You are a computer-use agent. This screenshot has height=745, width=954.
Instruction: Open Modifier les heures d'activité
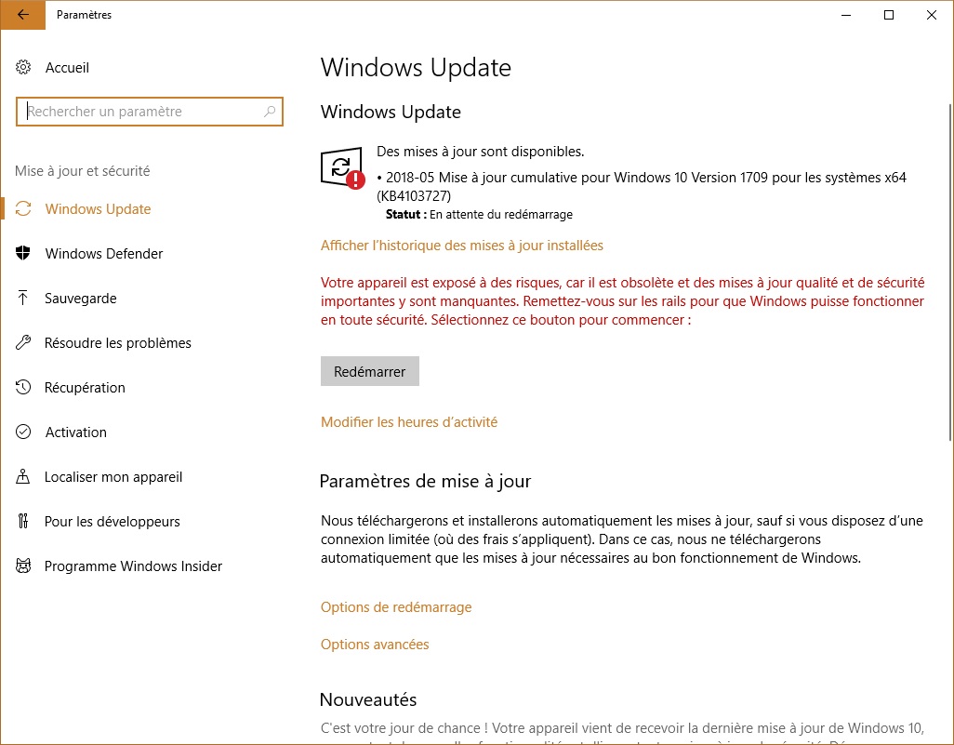click(x=409, y=422)
